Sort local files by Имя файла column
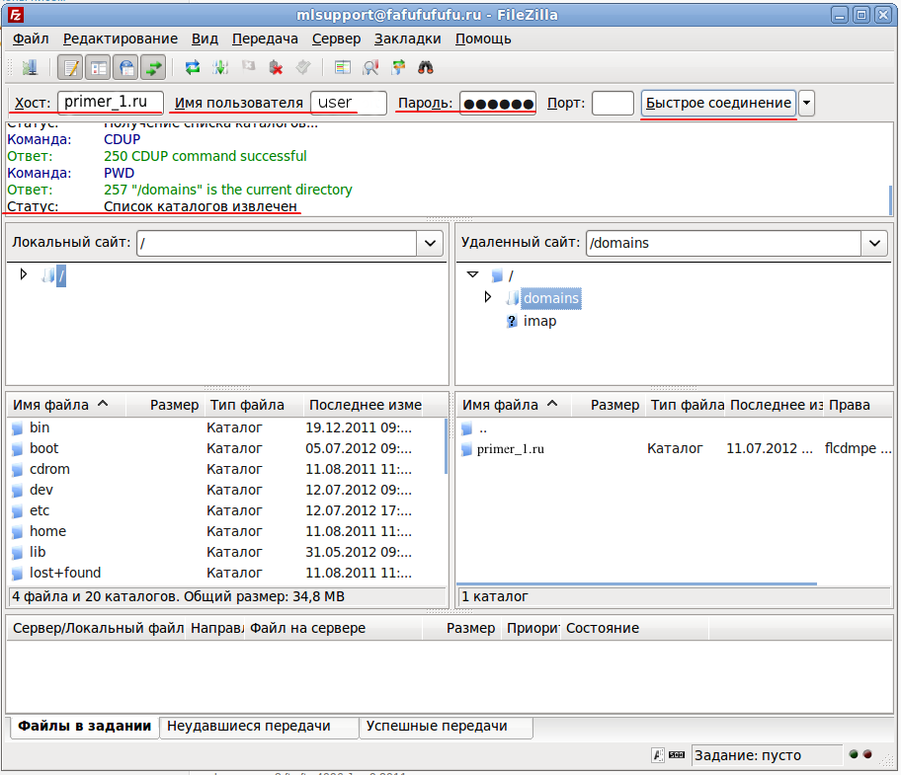 [65, 405]
